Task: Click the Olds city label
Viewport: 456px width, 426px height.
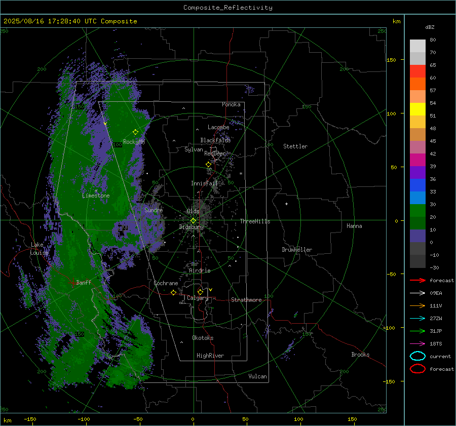Action: click(193, 211)
